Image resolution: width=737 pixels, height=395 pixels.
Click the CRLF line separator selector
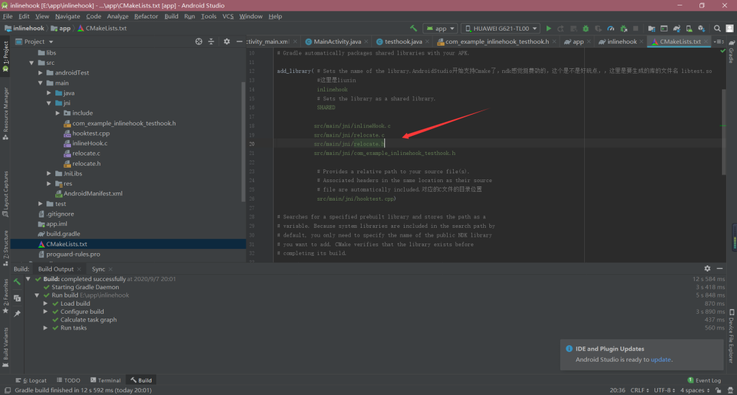pos(639,390)
